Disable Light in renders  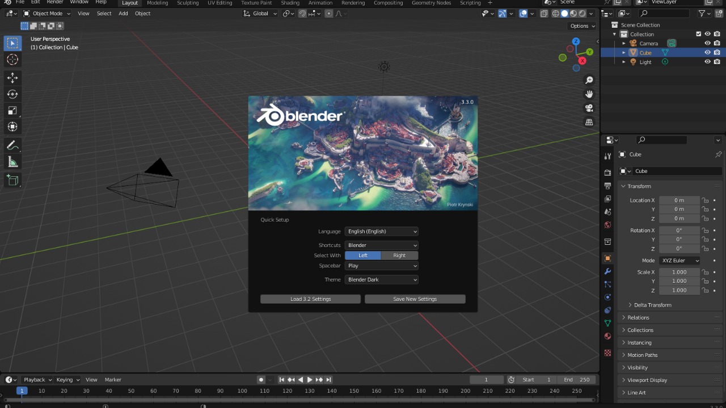[x=717, y=62]
